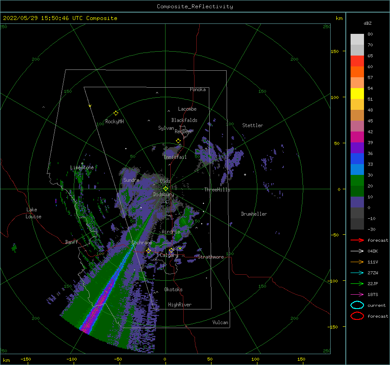Click the Calgary city label
390x365 pixels.
point(169,255)
